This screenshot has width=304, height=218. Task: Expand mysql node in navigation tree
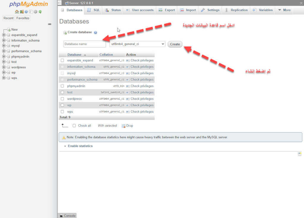4,46
